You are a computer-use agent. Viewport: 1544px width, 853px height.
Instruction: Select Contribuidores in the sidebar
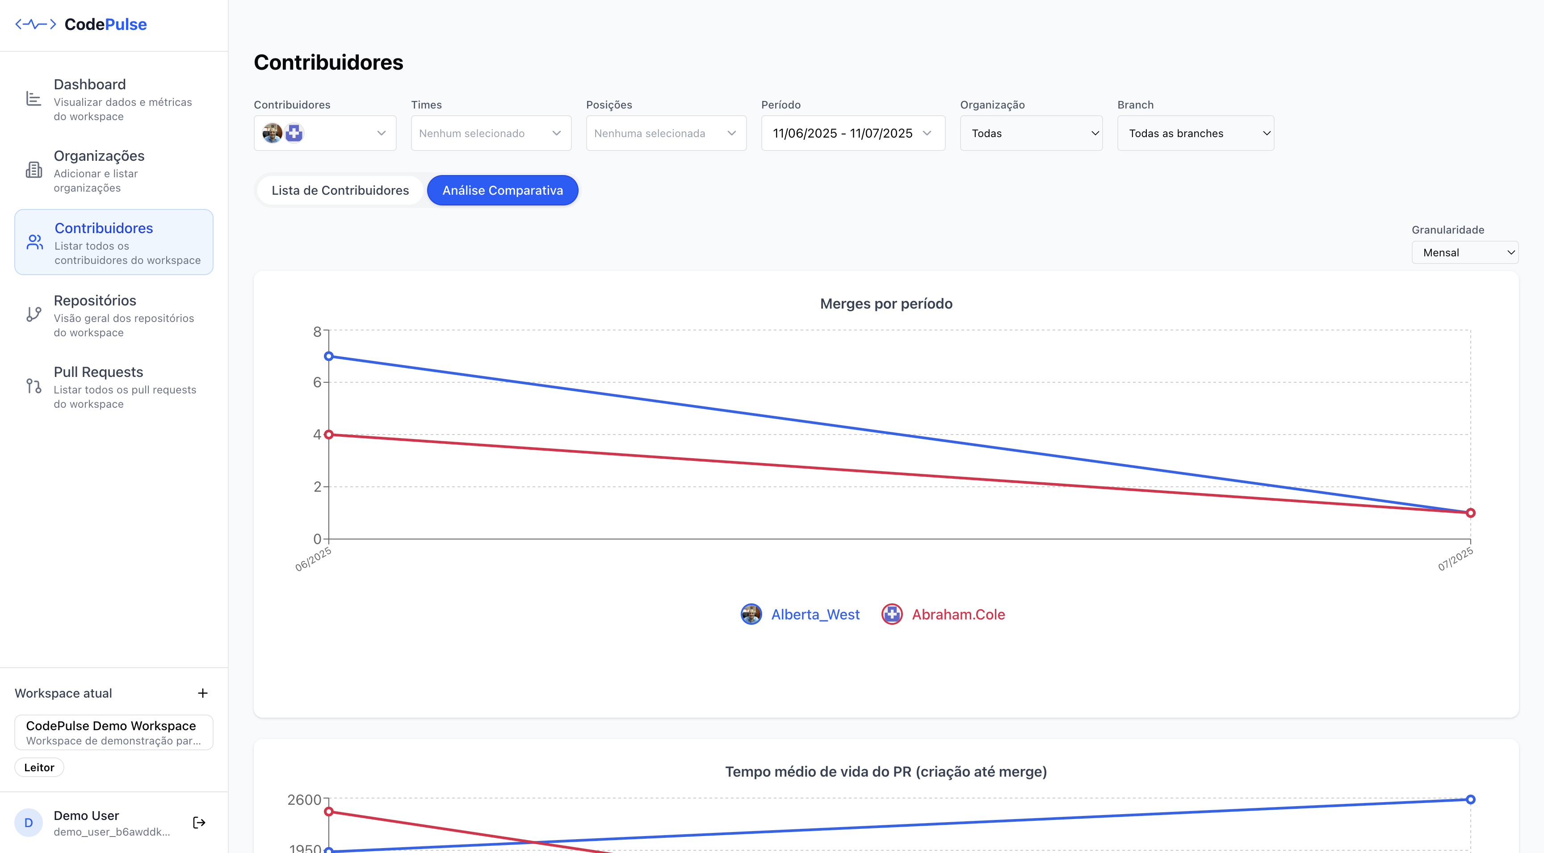114,242
